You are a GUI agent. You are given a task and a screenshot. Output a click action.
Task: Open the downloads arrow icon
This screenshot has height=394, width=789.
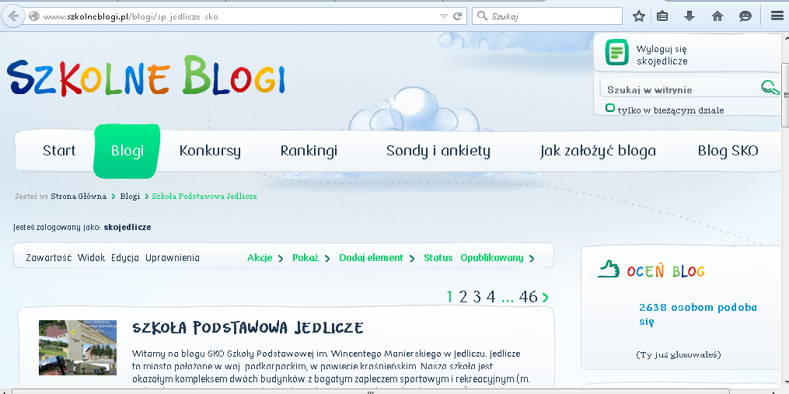pos(690,16)
